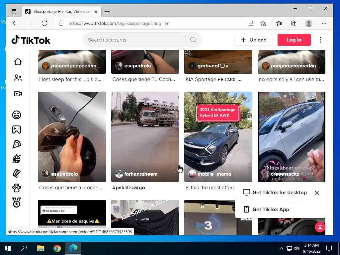Open Edge Collections icon

pos(294,23)
